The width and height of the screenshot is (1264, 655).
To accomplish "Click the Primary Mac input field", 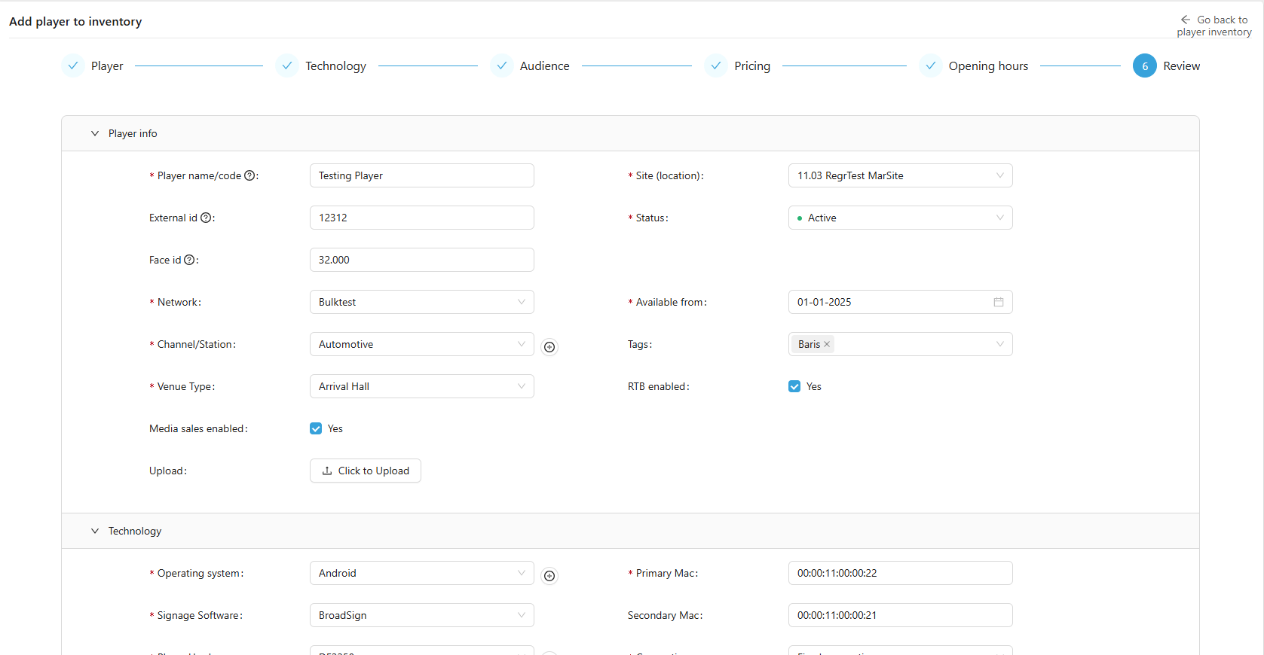I will 900,573.
